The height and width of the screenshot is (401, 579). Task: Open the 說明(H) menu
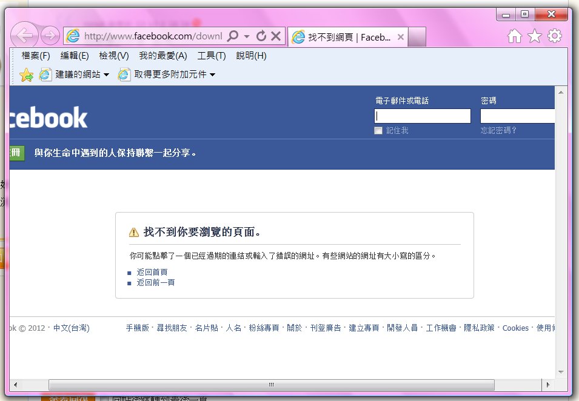tap(251, 56)
